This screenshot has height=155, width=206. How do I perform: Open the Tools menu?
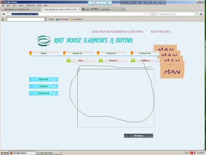(39, 6)
